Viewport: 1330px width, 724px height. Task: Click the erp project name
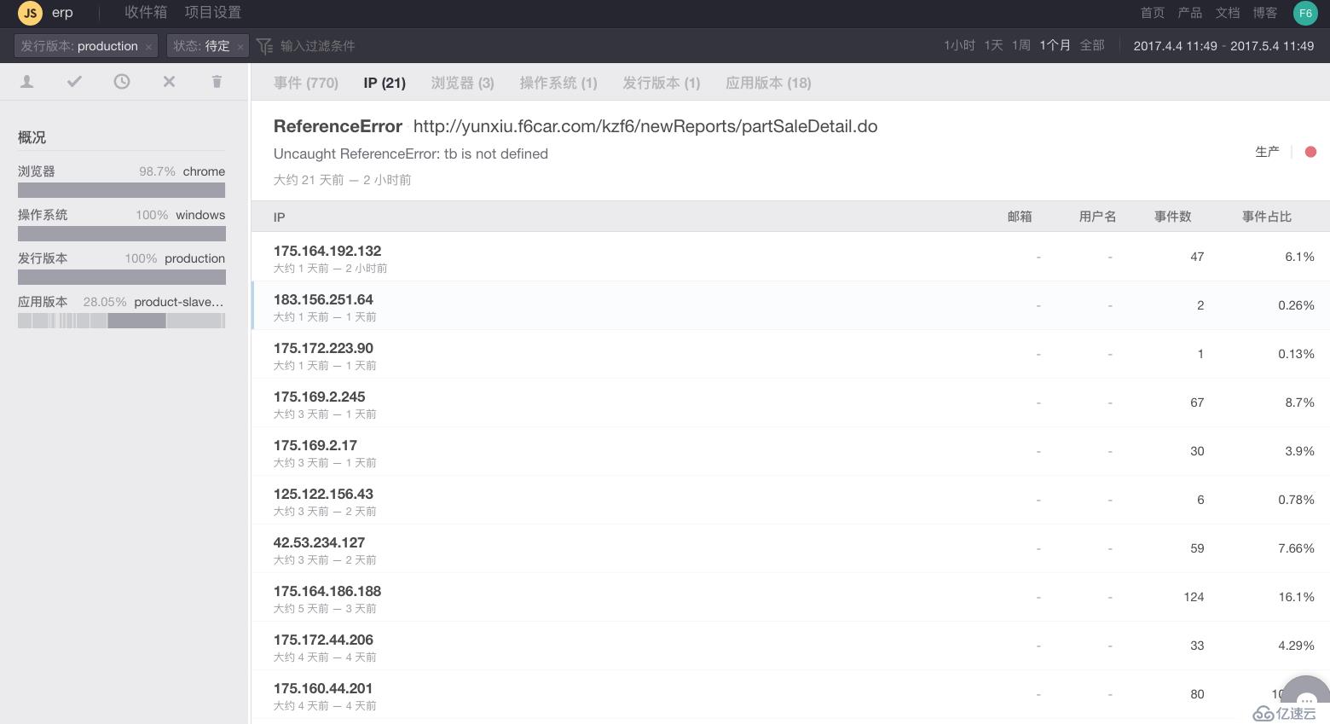point(62,13)
